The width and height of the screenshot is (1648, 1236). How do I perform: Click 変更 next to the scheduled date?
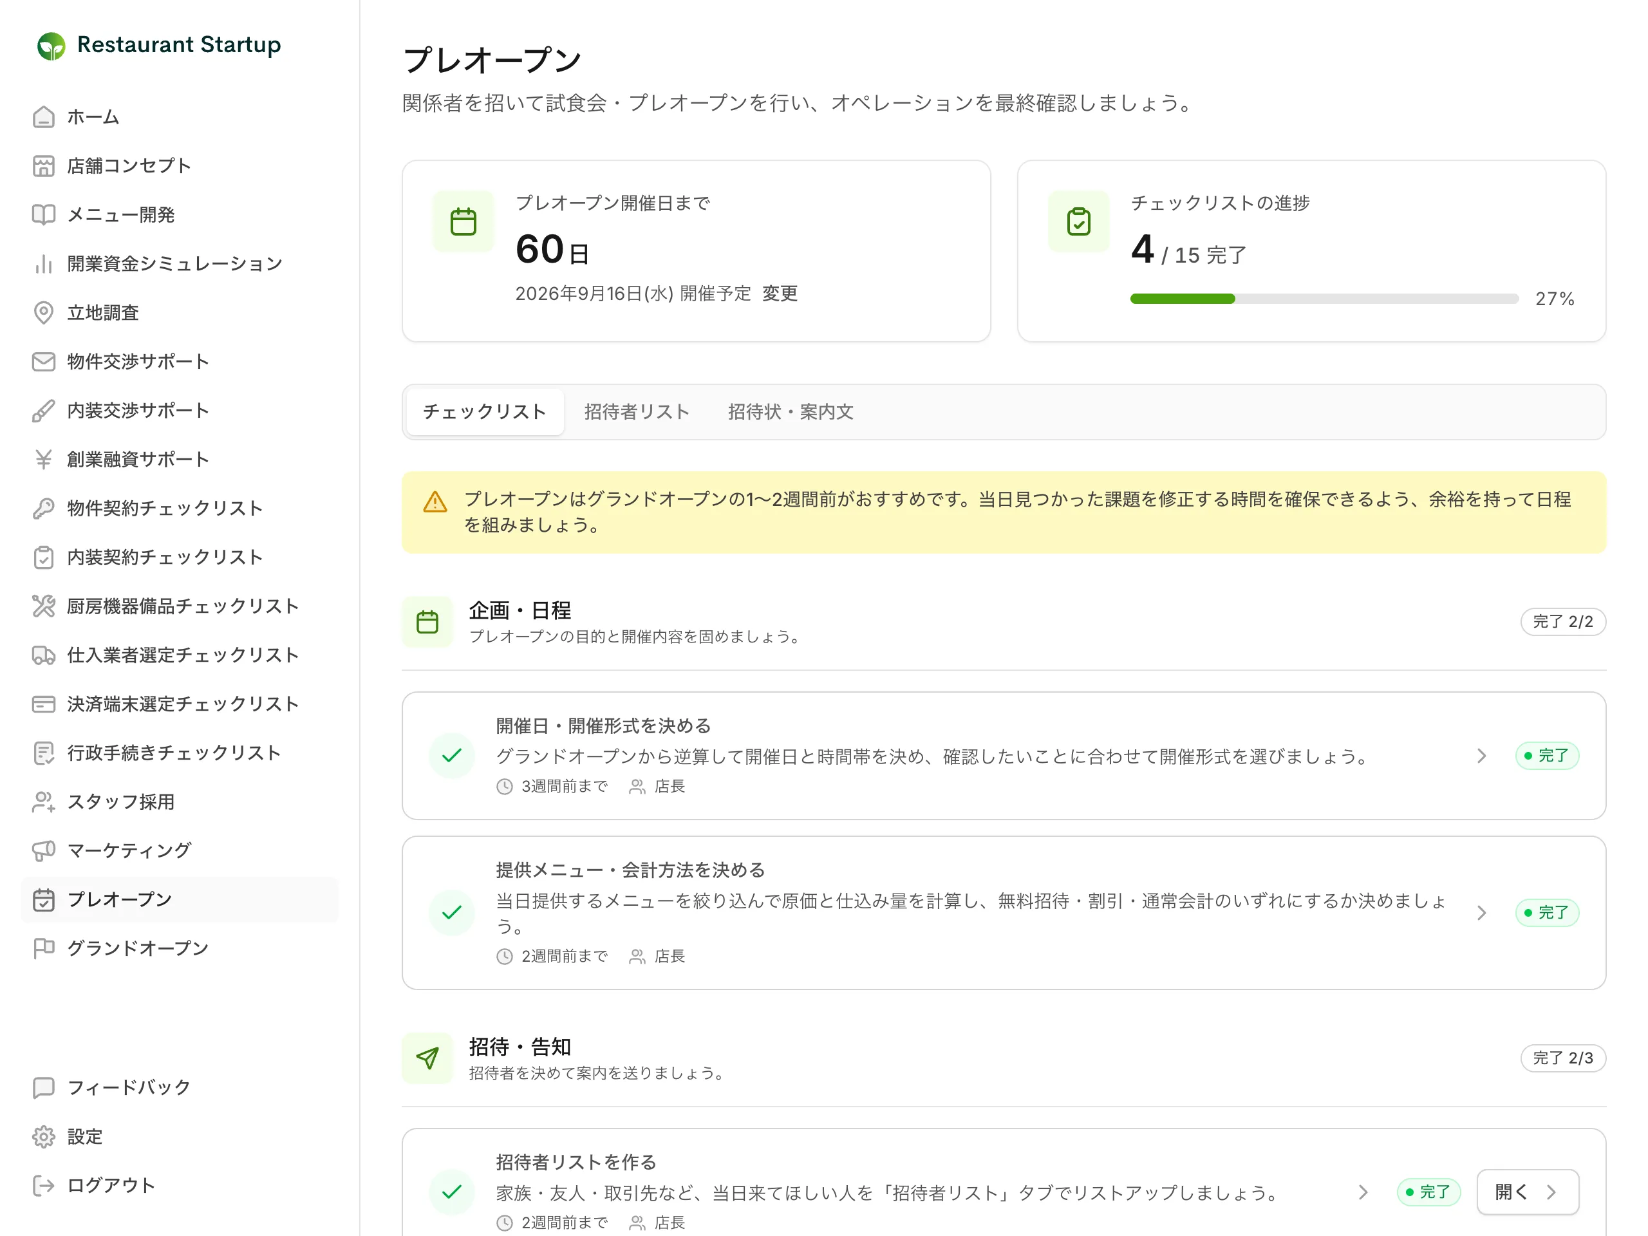point(780,294)
